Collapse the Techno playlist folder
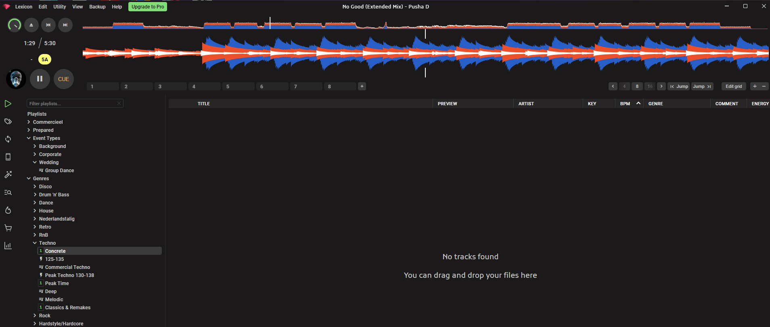 (35, 243)
